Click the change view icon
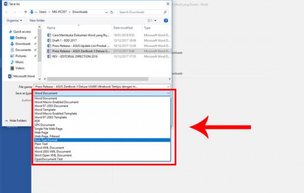The image size is (304, 193). point(150,20)
